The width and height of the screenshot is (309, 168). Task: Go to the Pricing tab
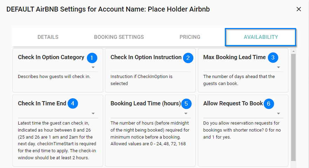pos(190,37)
